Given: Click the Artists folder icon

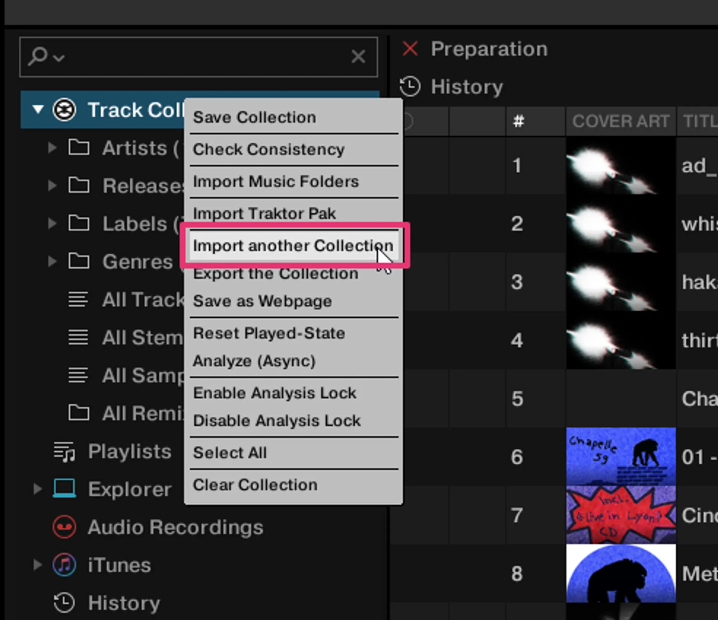Looking at the screenshot, I should click(79, 147).
